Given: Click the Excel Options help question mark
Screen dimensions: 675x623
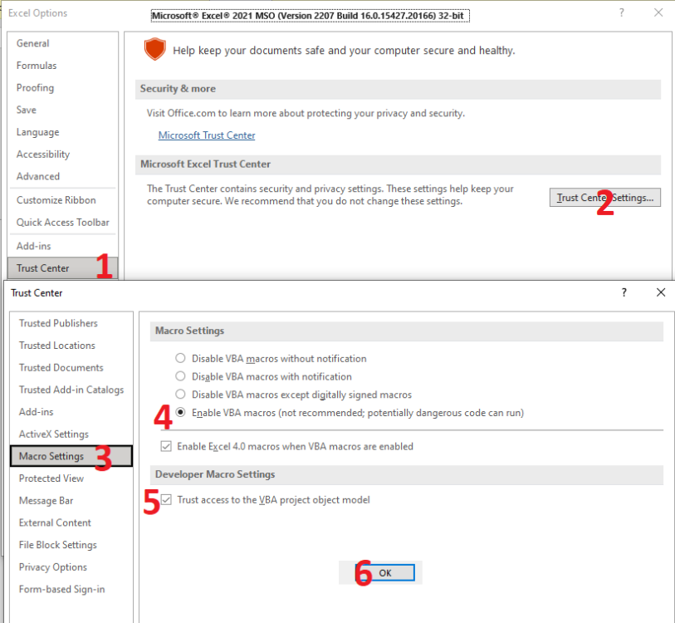Looking at the screenshot, I should coord(622,13).
